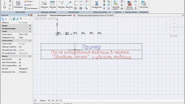Switch to the A2 layout tab
This screenshot has width=185, height=104.
click(57, 101)
